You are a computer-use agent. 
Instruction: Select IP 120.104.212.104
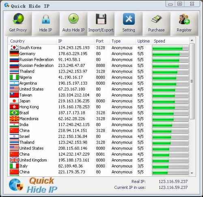pyautogui.click(x=74, y=95)
